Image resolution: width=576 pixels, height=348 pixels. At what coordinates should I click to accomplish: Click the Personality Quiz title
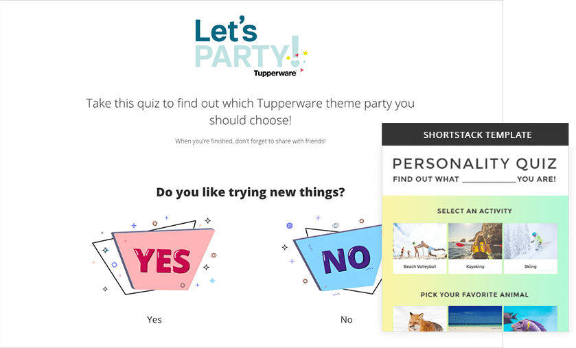474,163
